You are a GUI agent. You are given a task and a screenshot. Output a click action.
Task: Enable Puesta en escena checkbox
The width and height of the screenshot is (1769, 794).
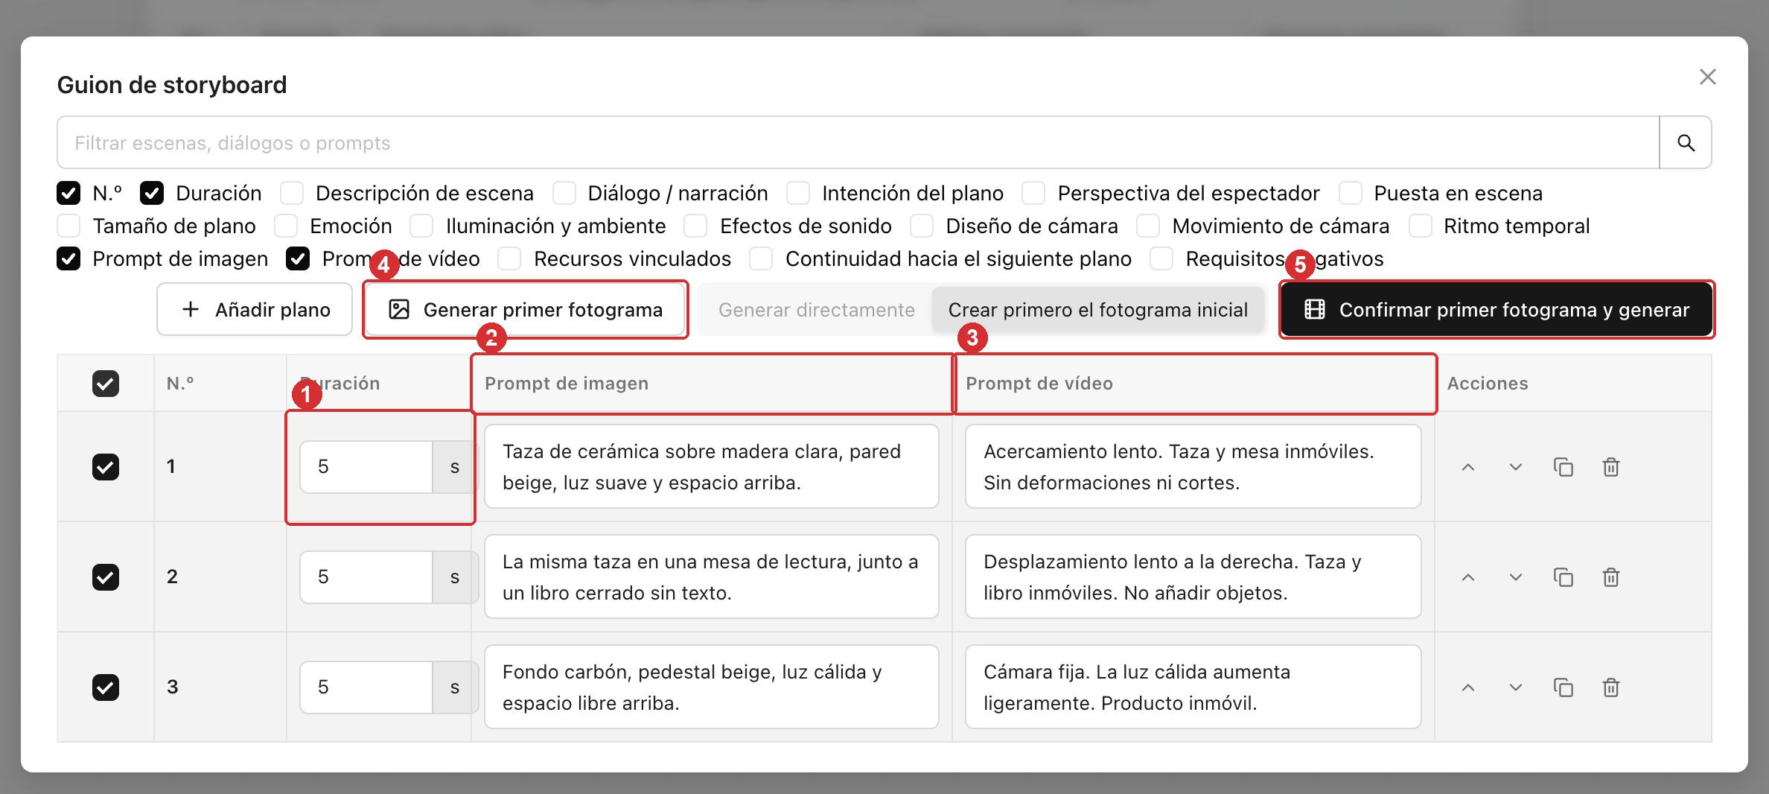coord(1350,193)
